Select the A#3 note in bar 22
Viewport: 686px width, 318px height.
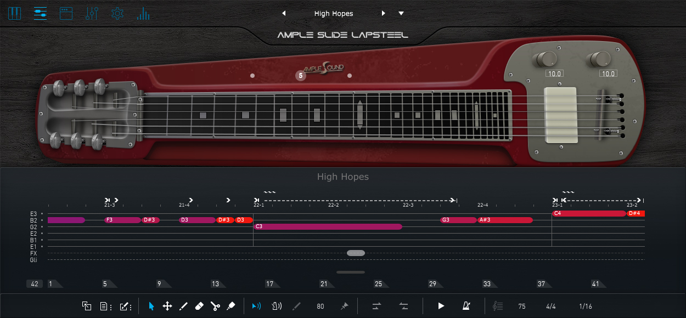click(x=505, y=220)
